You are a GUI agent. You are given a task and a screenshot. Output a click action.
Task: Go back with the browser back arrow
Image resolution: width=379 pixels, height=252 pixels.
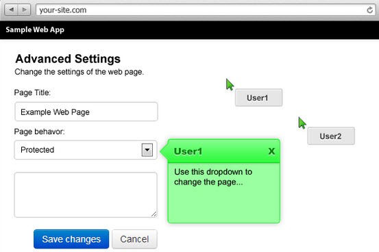(11, 10)
